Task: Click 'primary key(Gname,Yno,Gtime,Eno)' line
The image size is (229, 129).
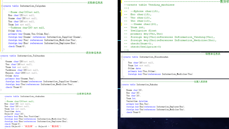Action: pyautogui.click(x=29, y=34)
